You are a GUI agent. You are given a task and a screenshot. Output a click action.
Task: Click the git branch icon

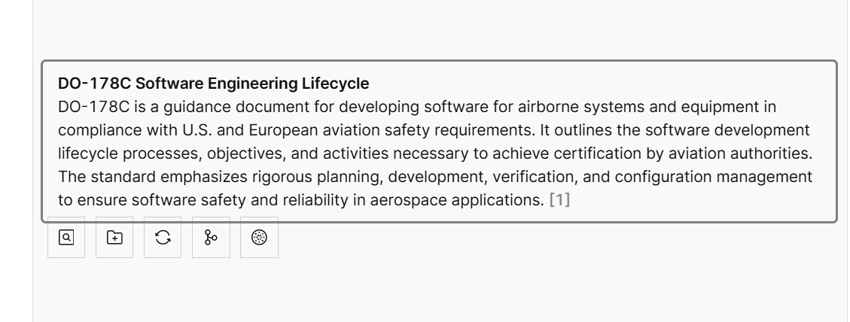pos(211,238)
